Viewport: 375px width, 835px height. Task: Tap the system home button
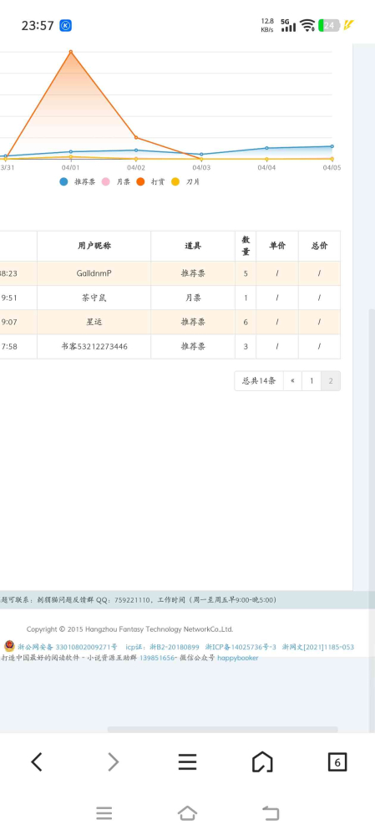[x=187, y=813]
